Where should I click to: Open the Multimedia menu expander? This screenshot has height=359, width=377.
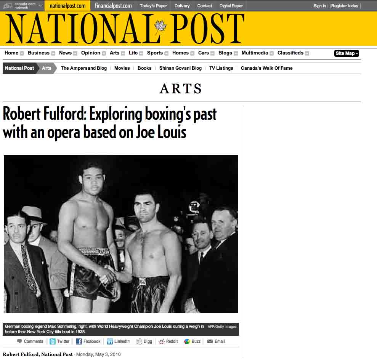(x=272, y=53)
